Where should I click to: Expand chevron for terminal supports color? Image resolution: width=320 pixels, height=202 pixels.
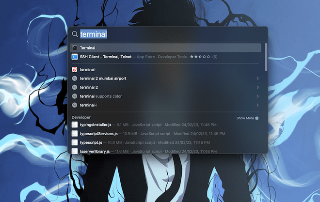pos(257,96)
